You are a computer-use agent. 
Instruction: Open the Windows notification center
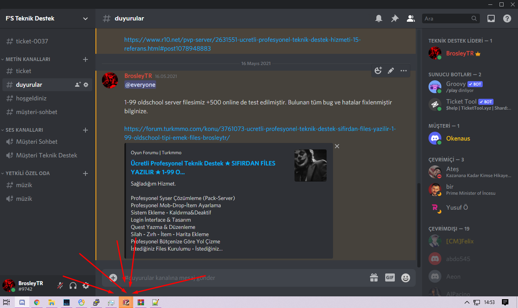coord(506,302)
